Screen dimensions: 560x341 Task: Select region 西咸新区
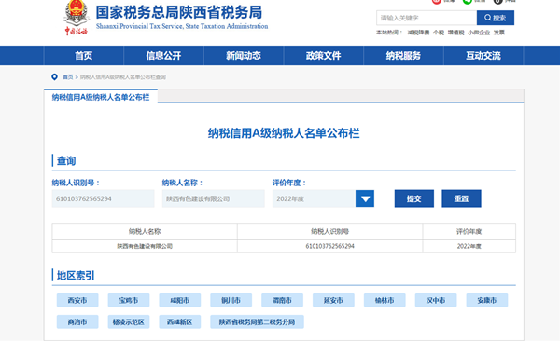pyautogui.click(x=179, y=321)
